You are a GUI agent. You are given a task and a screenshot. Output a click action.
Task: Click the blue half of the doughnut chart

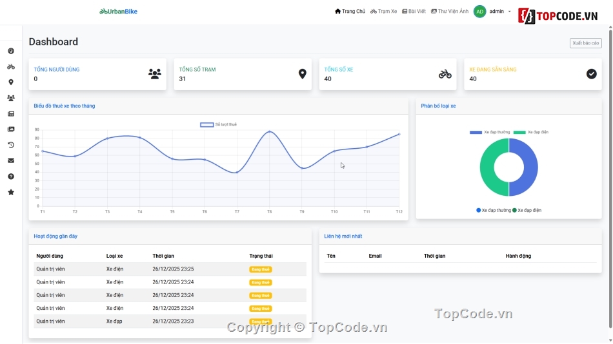tap(530, 167)
